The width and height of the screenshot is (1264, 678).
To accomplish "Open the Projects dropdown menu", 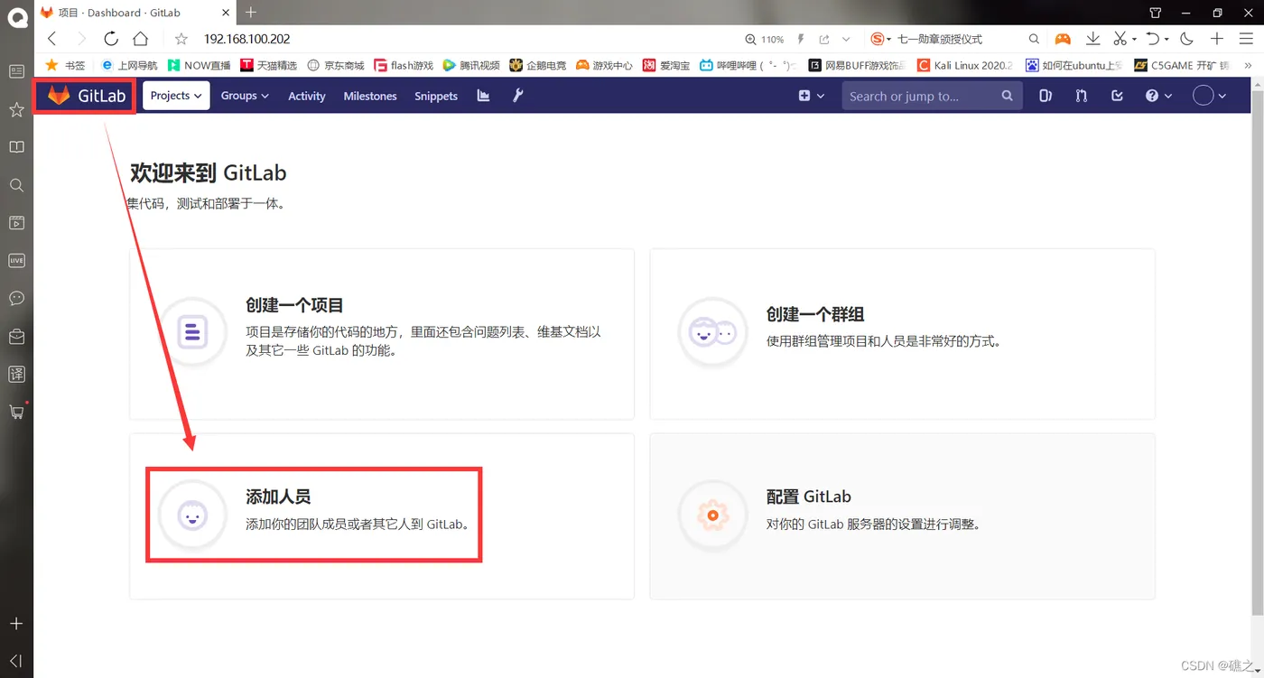I will pyautogui.click(x=176, y=96).
